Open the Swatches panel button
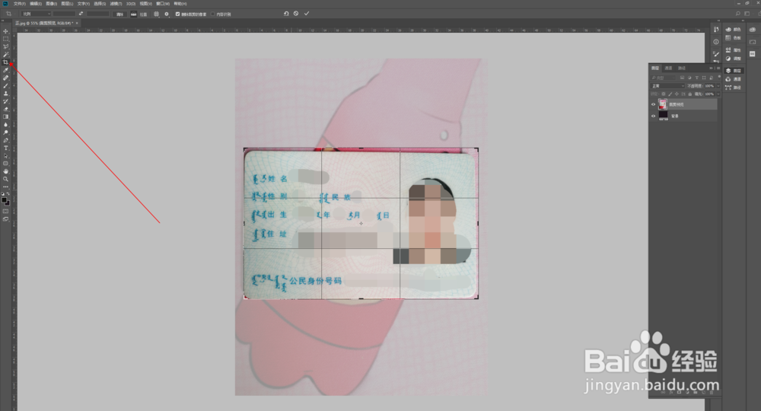This screenshot has height=411, width=761. 733,38
